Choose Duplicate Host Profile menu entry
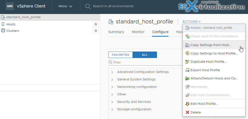 [x=214, y=62]
